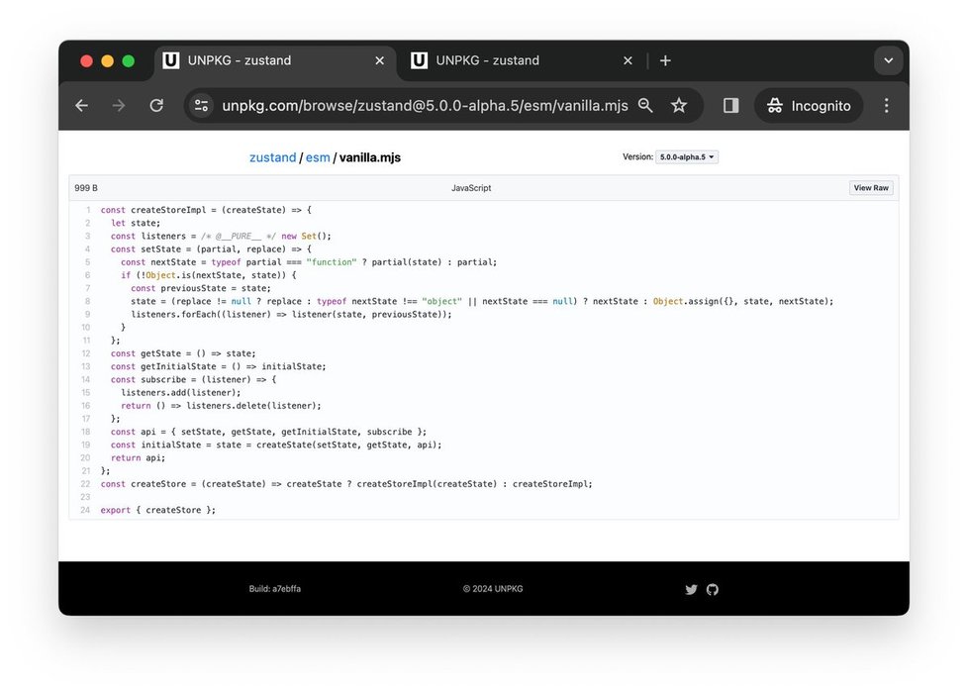Select the first UNPKG - zustand tab
The height and width of the screenshot is (693, 968).
coord(274,60)
